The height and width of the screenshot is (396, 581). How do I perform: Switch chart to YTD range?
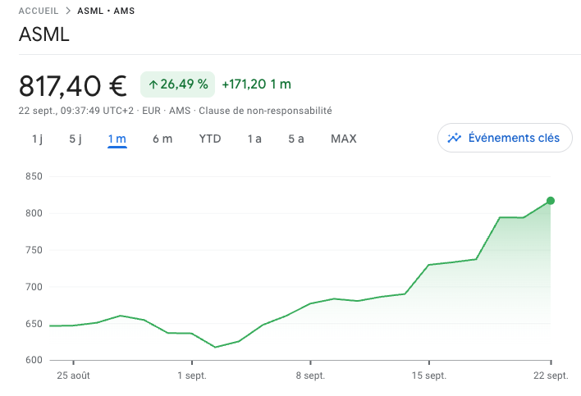click(210, 139)
